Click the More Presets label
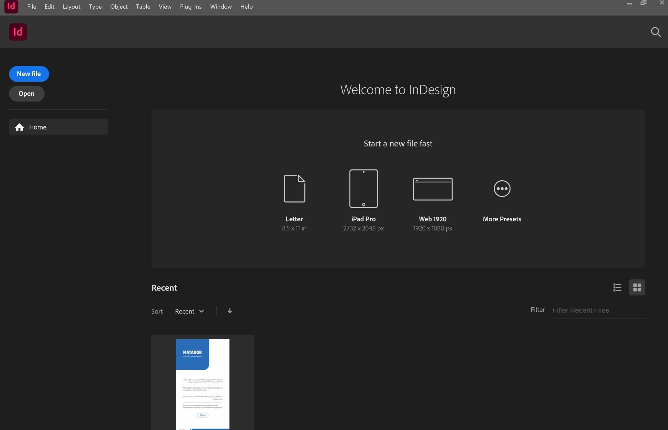Screen dimensions: 668x430 [x=502, y=219]
